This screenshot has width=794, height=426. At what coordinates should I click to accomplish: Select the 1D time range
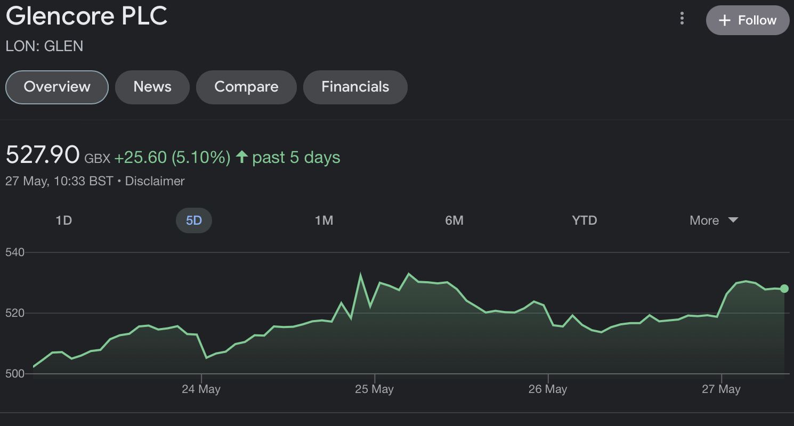tap(64, 220)
